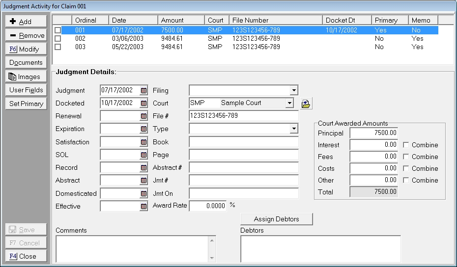Viewport: 457px width, 267px height.
Task: Open the calendar picker for SOL date
Action: click(143, 155)
